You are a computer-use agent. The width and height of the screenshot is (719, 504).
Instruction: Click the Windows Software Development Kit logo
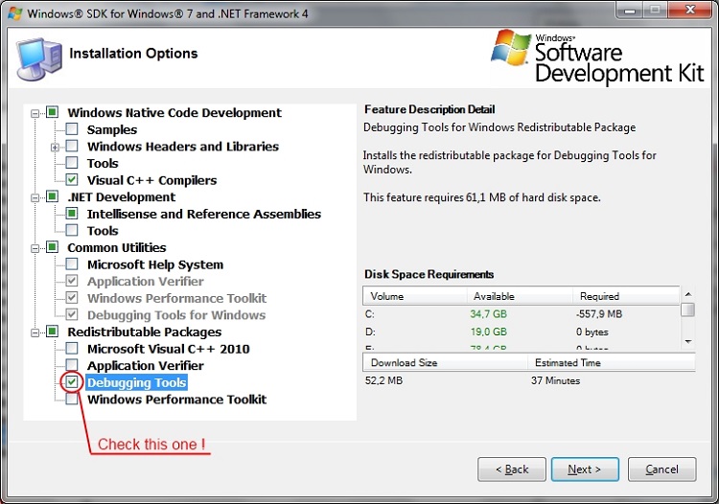tap(594, 58)
